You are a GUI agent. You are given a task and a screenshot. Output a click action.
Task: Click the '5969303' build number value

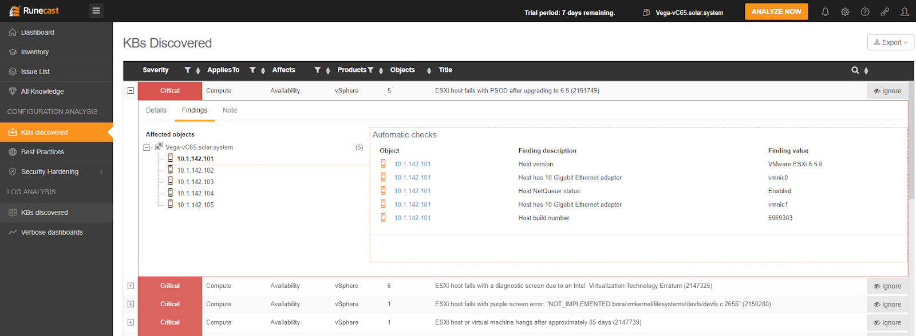point(780,218)
